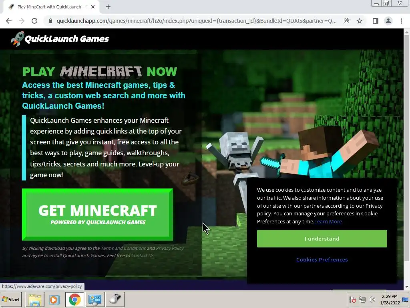Open the volume control tray icon
This screenshot has width=410, height=308.
tap(372, 299)
